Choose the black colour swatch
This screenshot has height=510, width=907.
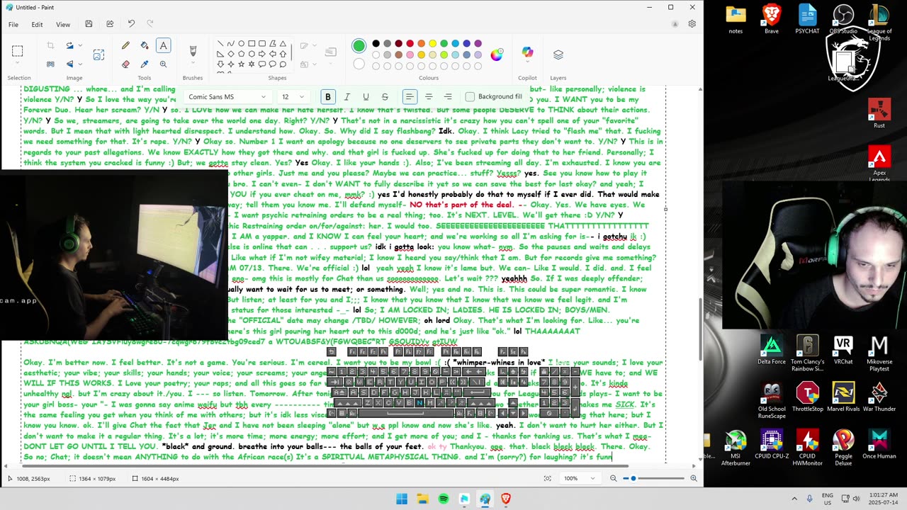click(376, 44)
